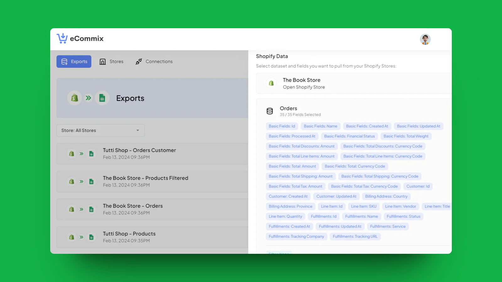Click The Book Store Shopify icon
The height and width of the screenshot is (282, 502).
(x=271, y=83)
